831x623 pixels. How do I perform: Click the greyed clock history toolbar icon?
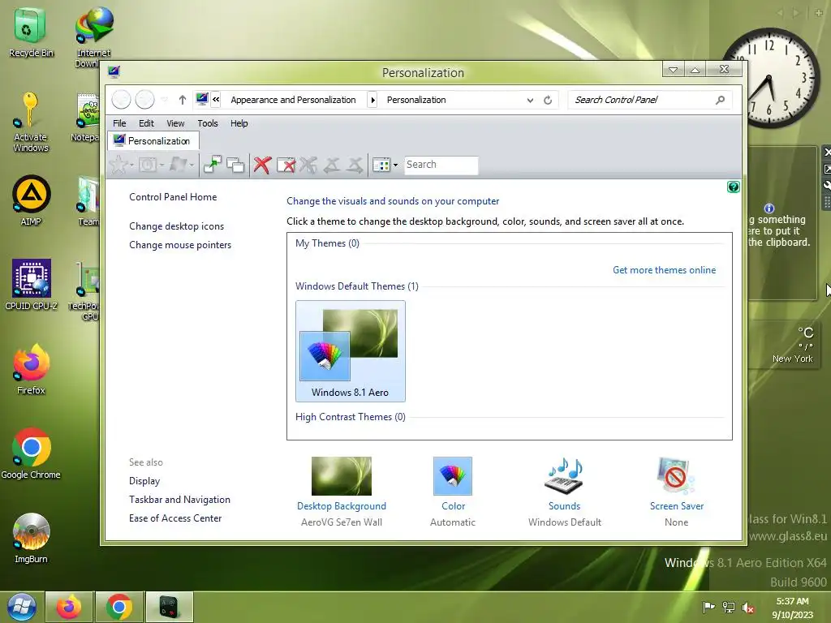(148, 165)
